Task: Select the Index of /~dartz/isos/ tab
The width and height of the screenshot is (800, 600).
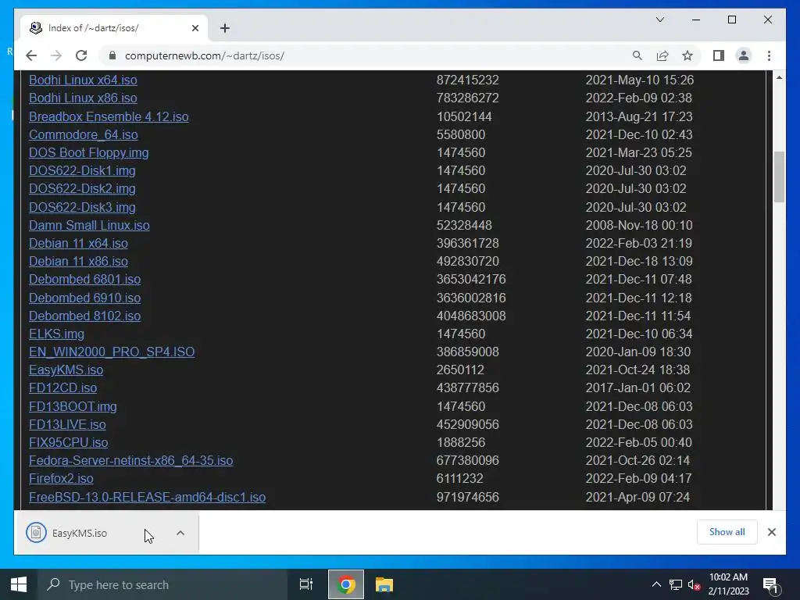Action: coord(114,28)
